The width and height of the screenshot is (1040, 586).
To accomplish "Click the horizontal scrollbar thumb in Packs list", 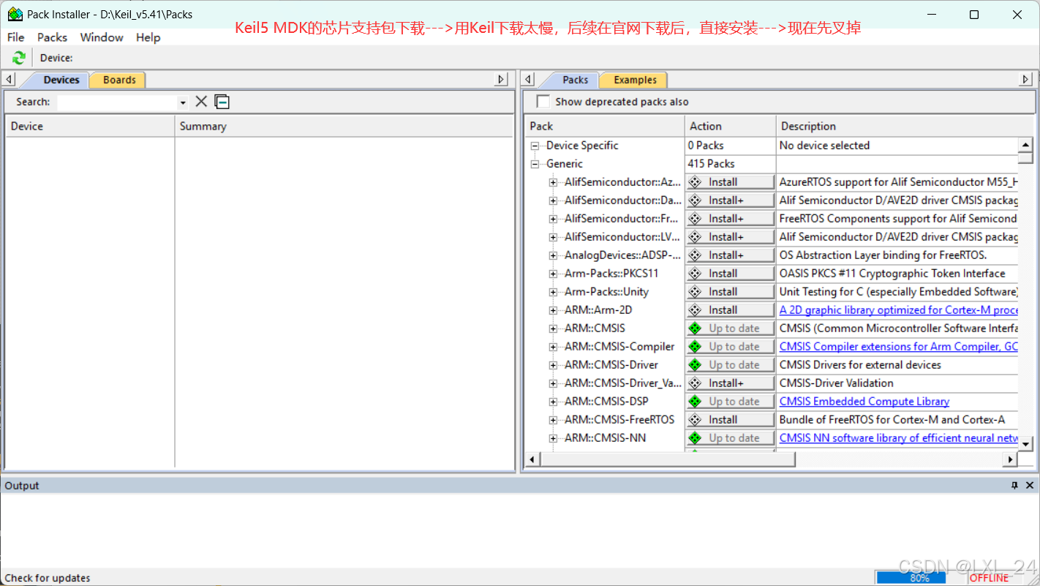I will pos(667,459).
